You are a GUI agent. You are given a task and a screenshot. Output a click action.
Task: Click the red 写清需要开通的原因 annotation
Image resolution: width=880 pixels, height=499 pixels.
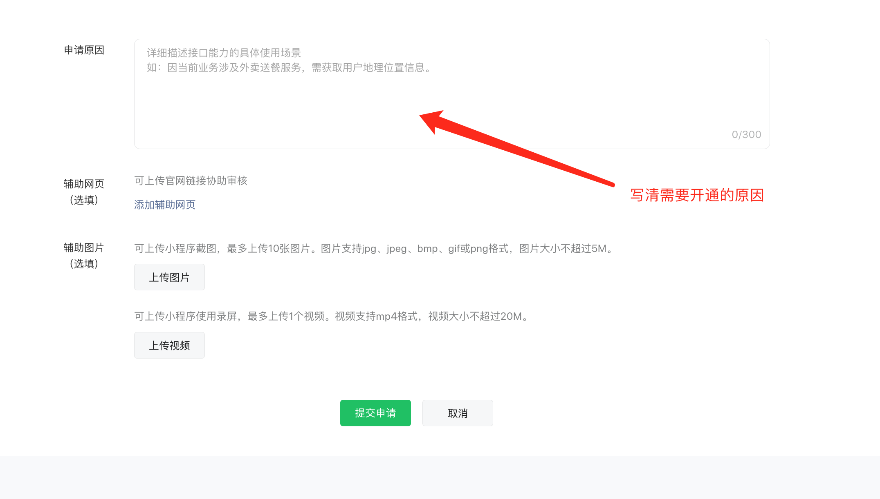click(697, 195)
